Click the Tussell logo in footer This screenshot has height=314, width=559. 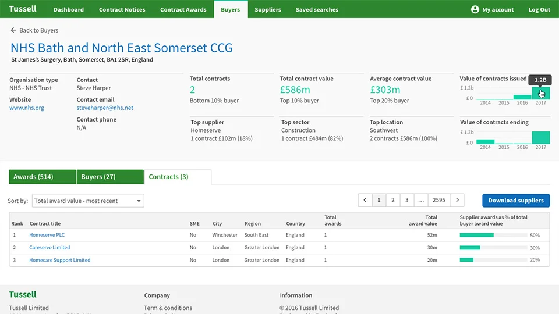pos(23,294)
